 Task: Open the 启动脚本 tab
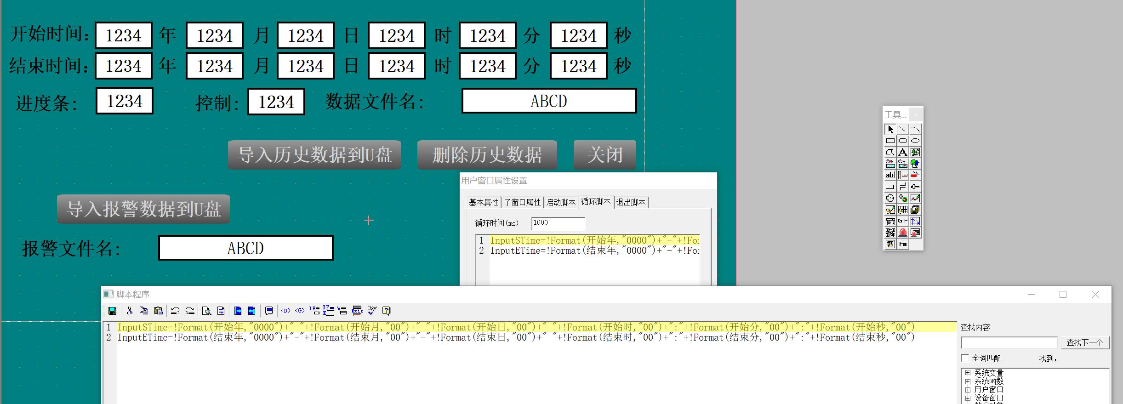point(561,202)
